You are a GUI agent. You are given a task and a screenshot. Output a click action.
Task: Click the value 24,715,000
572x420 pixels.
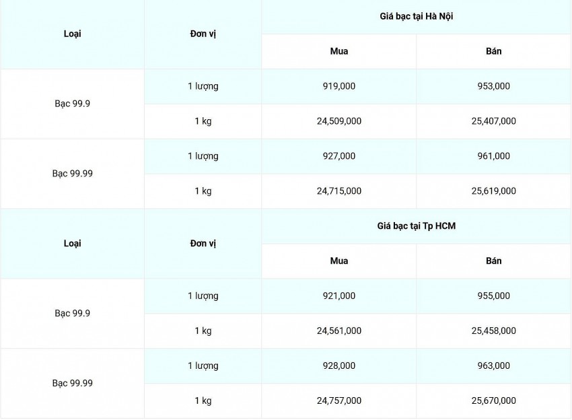pyautogui.click(x=339, y=191)
